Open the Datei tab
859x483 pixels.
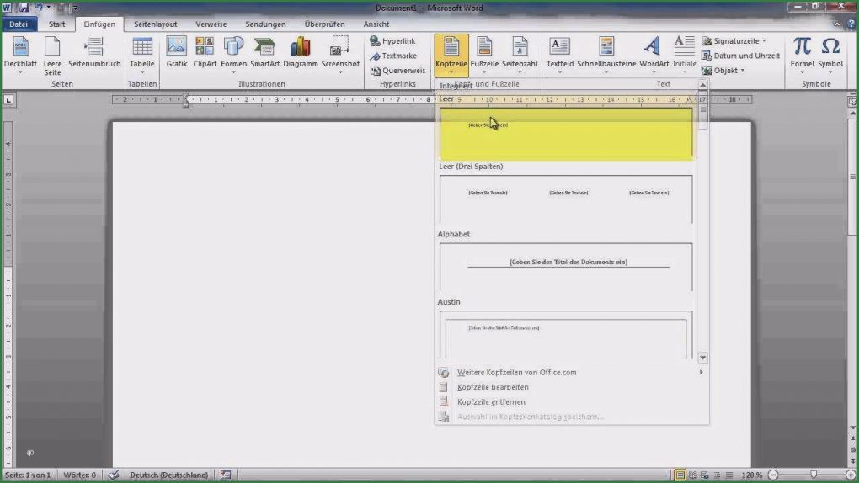19,24
